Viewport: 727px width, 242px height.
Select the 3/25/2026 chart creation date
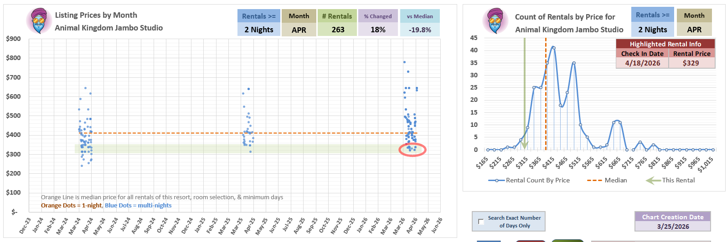coord(673,226)
